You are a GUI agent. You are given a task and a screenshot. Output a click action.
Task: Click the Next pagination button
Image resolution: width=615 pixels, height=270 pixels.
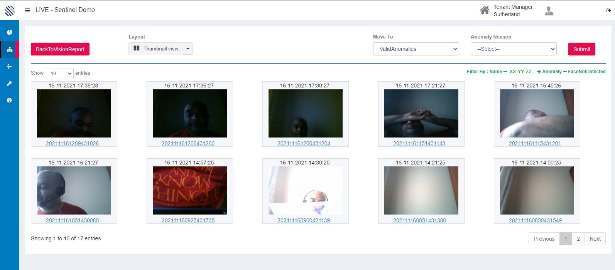tap(595, 239)
